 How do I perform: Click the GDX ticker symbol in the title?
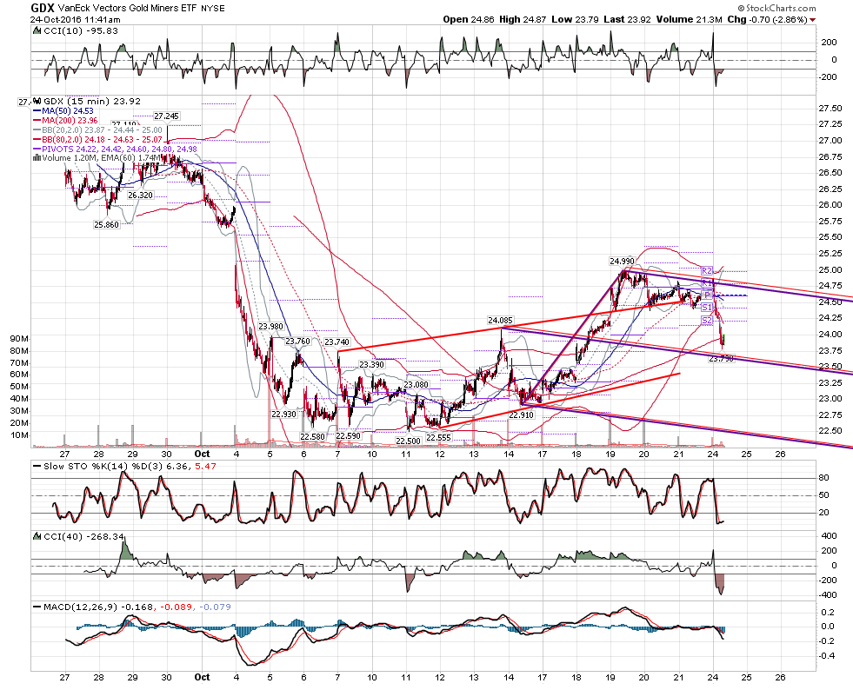click(42, 8)
